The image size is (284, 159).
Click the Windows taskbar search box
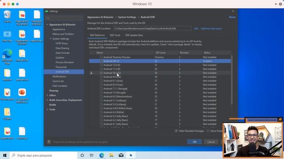43,155
